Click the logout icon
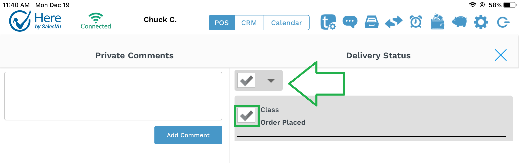Viewport: 519px width, 163px height. pyautogui.click(x=503, y=22)
